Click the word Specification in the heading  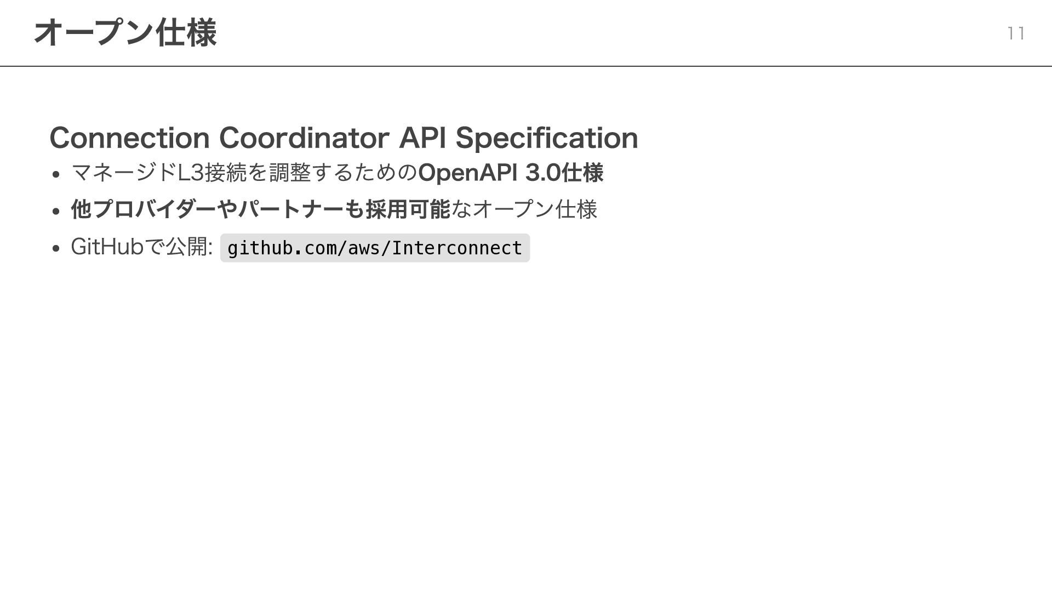tap(547, 138)
